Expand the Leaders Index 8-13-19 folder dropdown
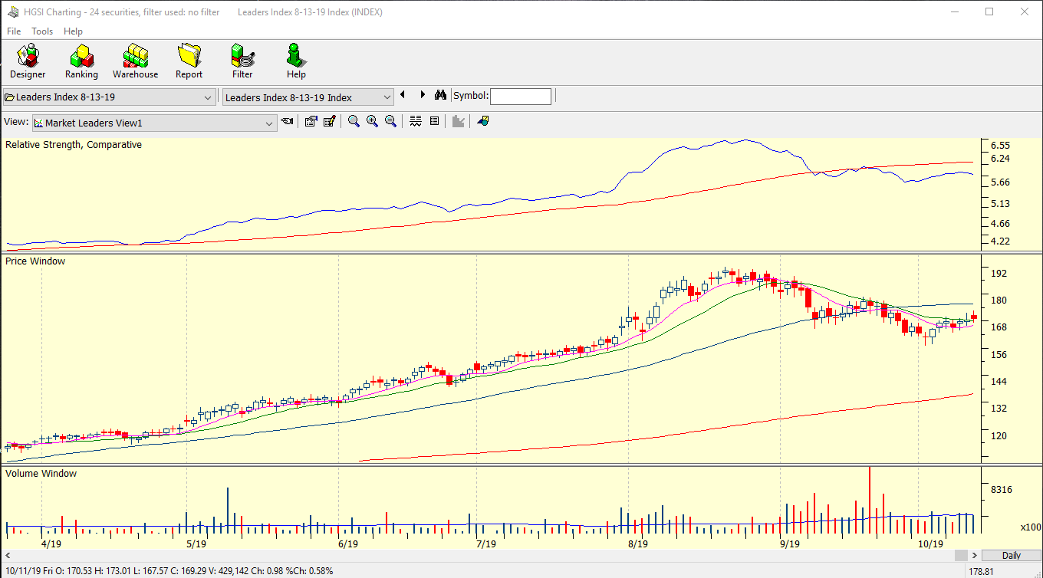Screen dimensions: 1043x578 point(208,97)
